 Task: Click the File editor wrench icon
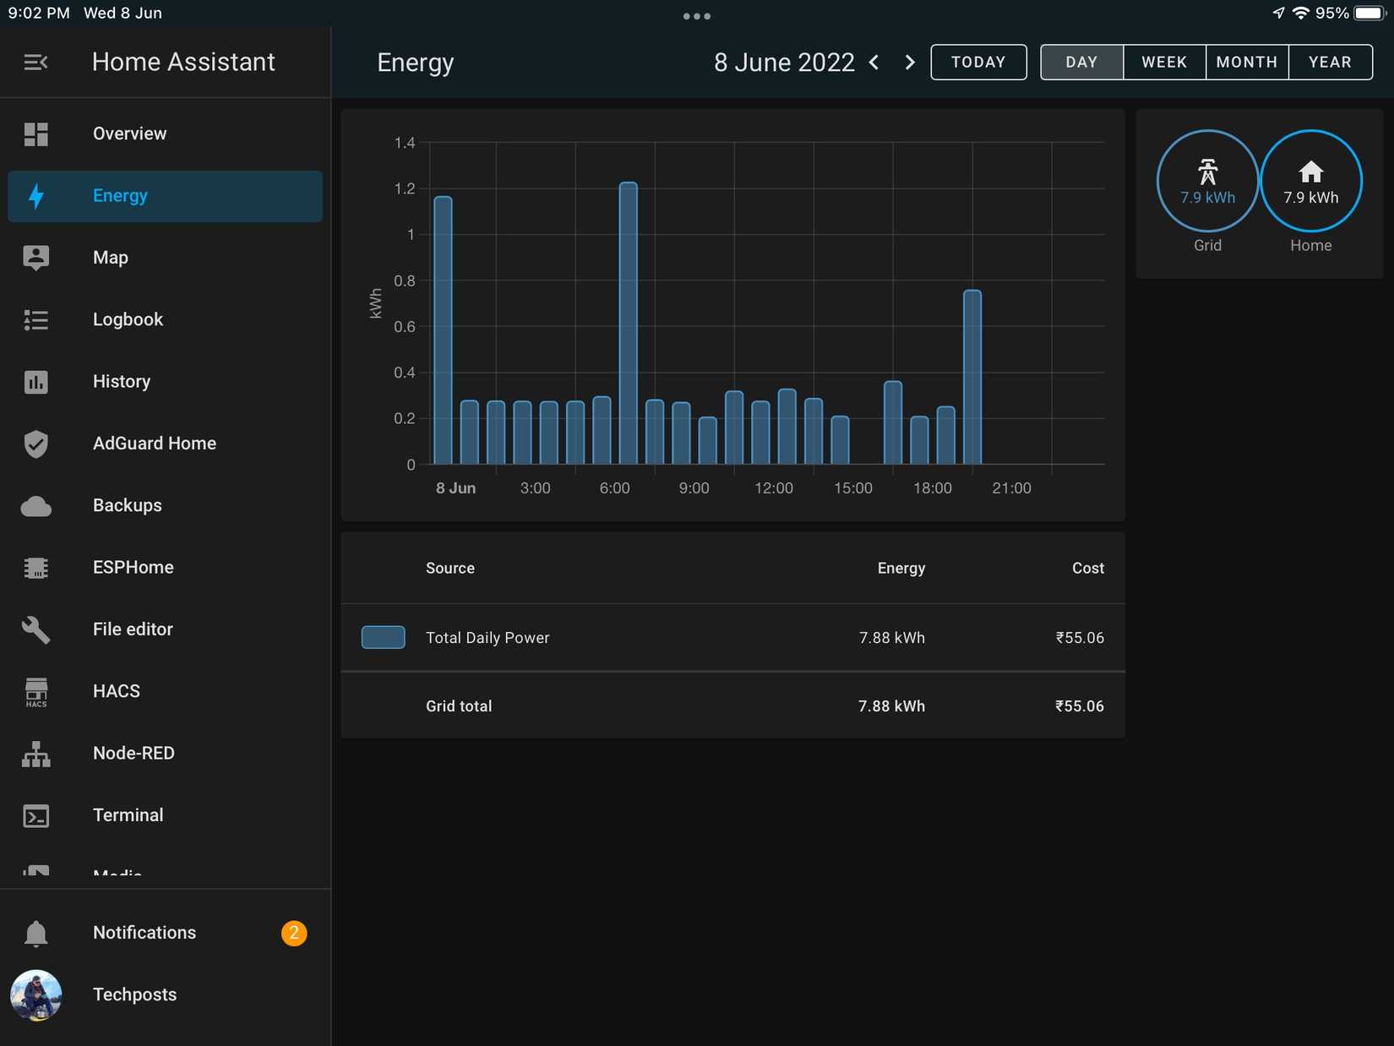tap(35, 629)
